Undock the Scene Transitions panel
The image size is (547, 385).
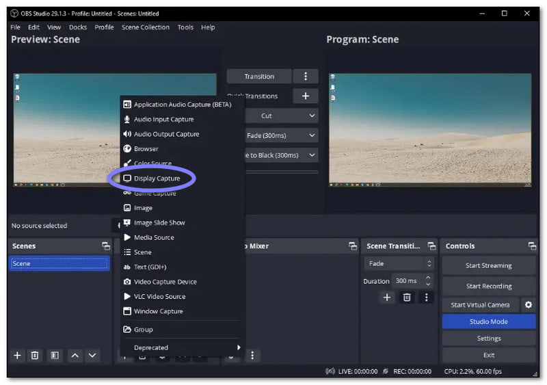click(432, 246)
